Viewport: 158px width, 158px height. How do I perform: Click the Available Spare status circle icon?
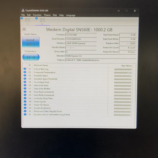point(25,76)
